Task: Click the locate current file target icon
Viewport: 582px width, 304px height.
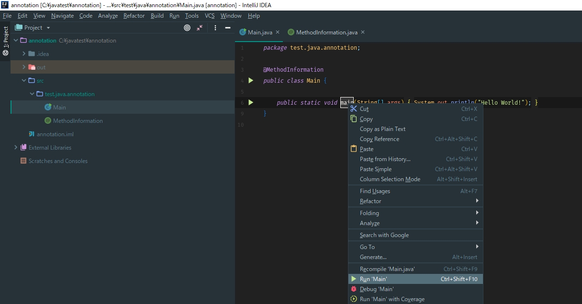Action: [x=187, y=28]
